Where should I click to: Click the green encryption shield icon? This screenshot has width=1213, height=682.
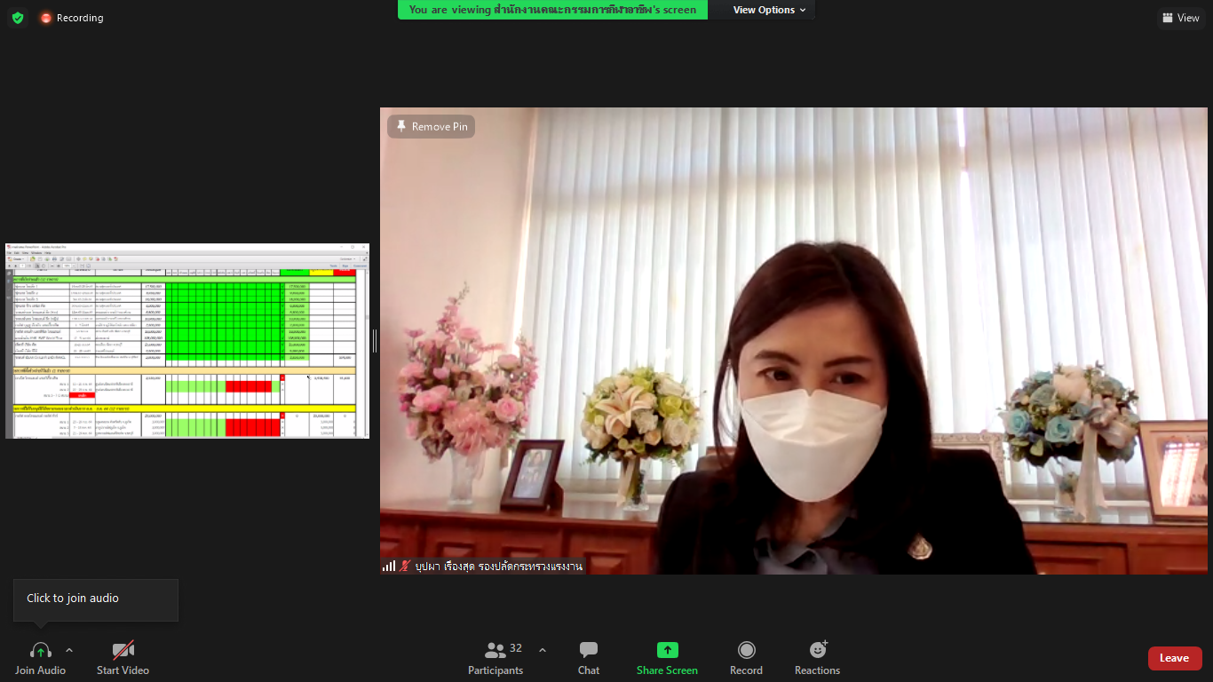18,18
